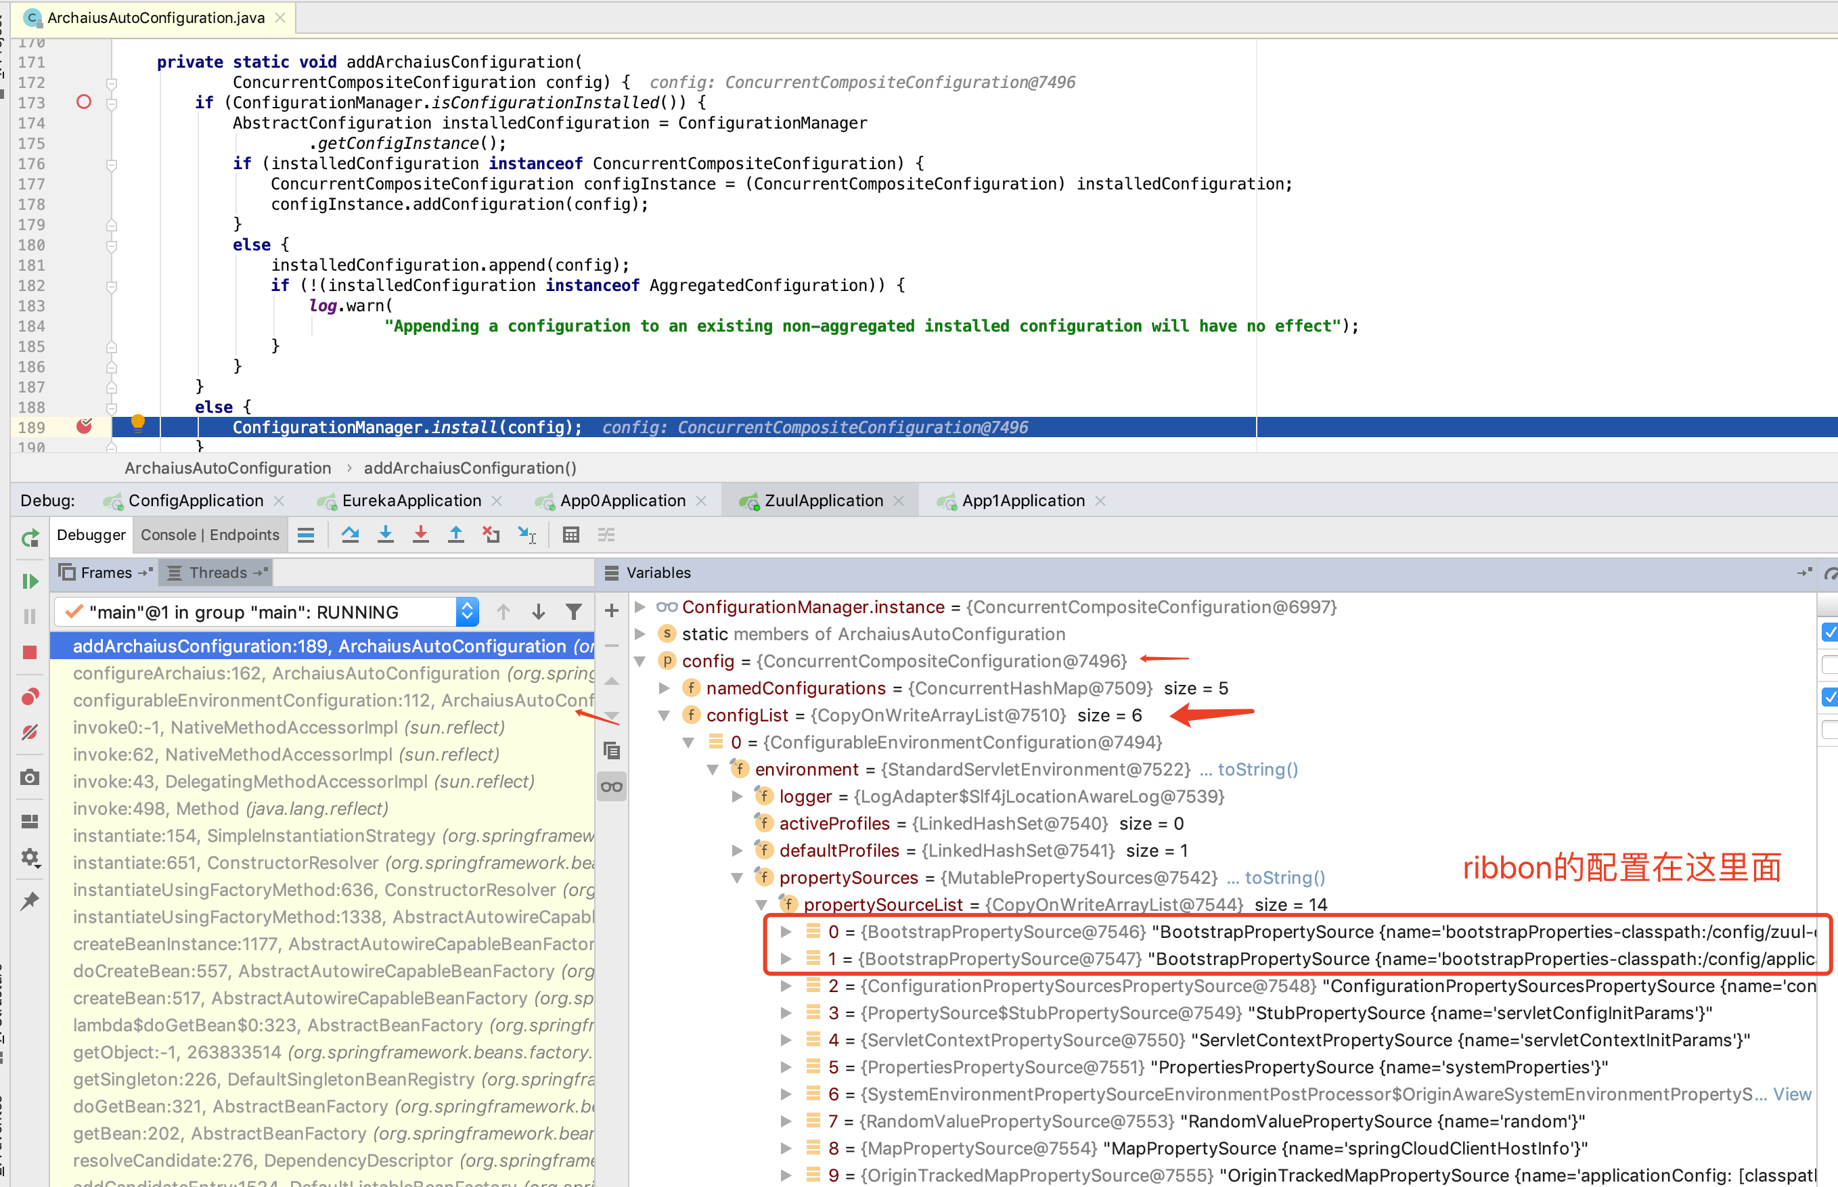Click the Pin tab icon
The image size is (1838, 1187).
tap(30, 900)
